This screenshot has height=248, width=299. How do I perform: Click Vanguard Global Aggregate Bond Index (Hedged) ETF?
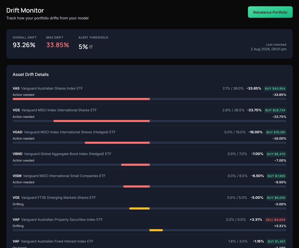[x=67, y=154]
